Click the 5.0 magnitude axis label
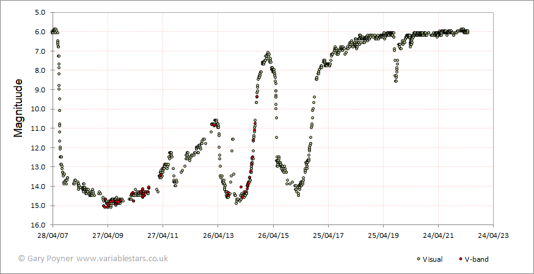Image resolution: width=534 pixels, height=274 pixels. pos(40,13)
